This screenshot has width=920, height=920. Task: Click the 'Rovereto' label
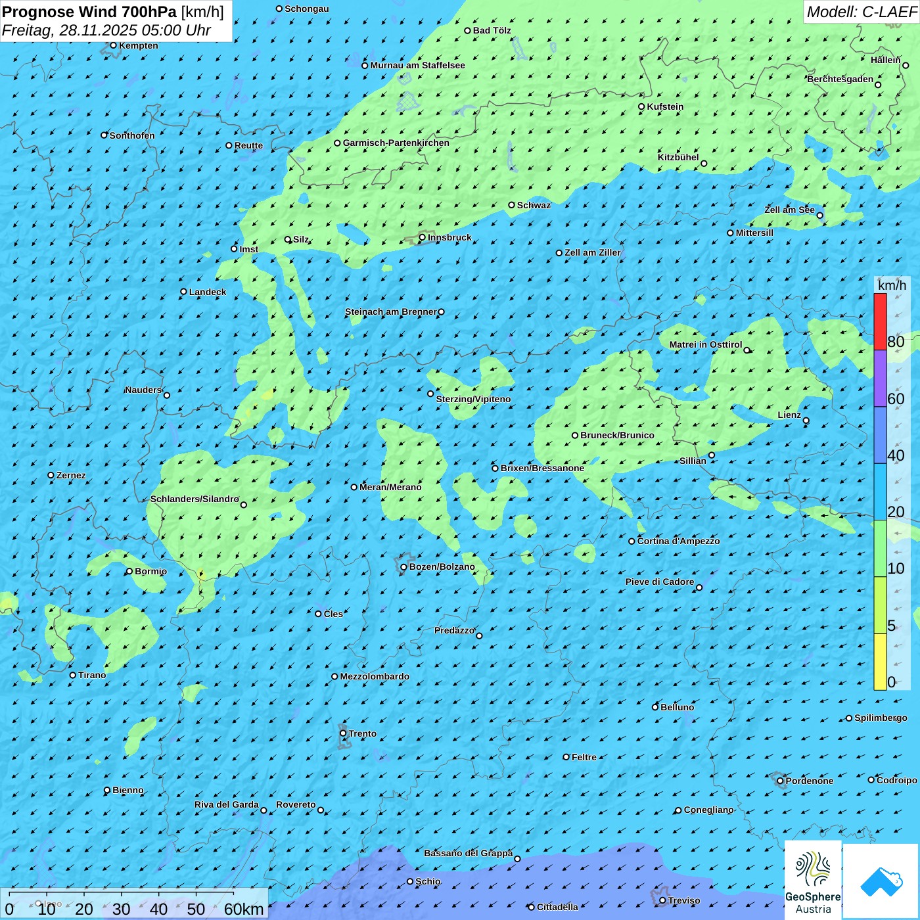pyautogui.click(x=296, y=804)
